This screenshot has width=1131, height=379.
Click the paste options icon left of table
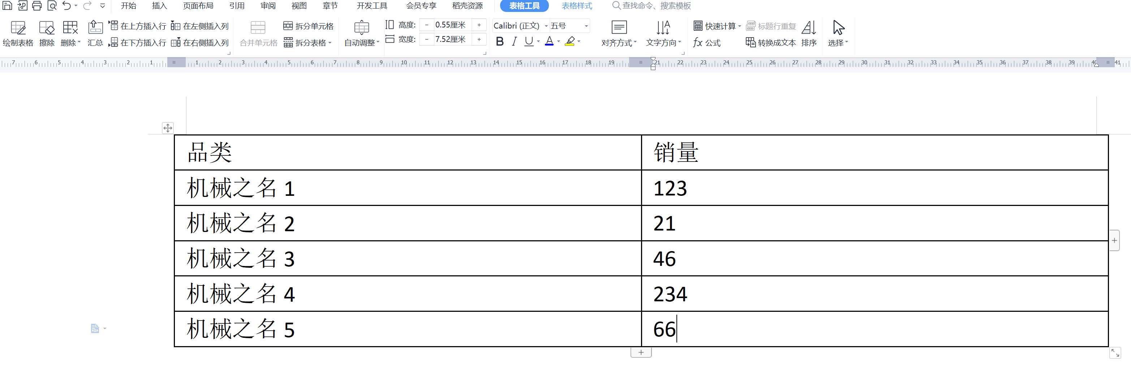tap(95, 328)
